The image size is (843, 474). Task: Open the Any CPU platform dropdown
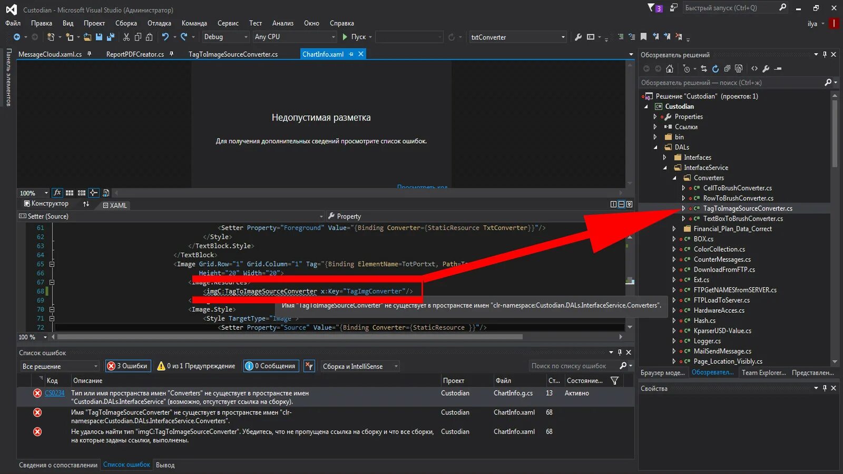coord(295,37)
